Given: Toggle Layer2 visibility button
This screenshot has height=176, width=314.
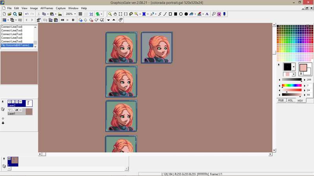Looking at the screenshot, I should pos(9,102).
